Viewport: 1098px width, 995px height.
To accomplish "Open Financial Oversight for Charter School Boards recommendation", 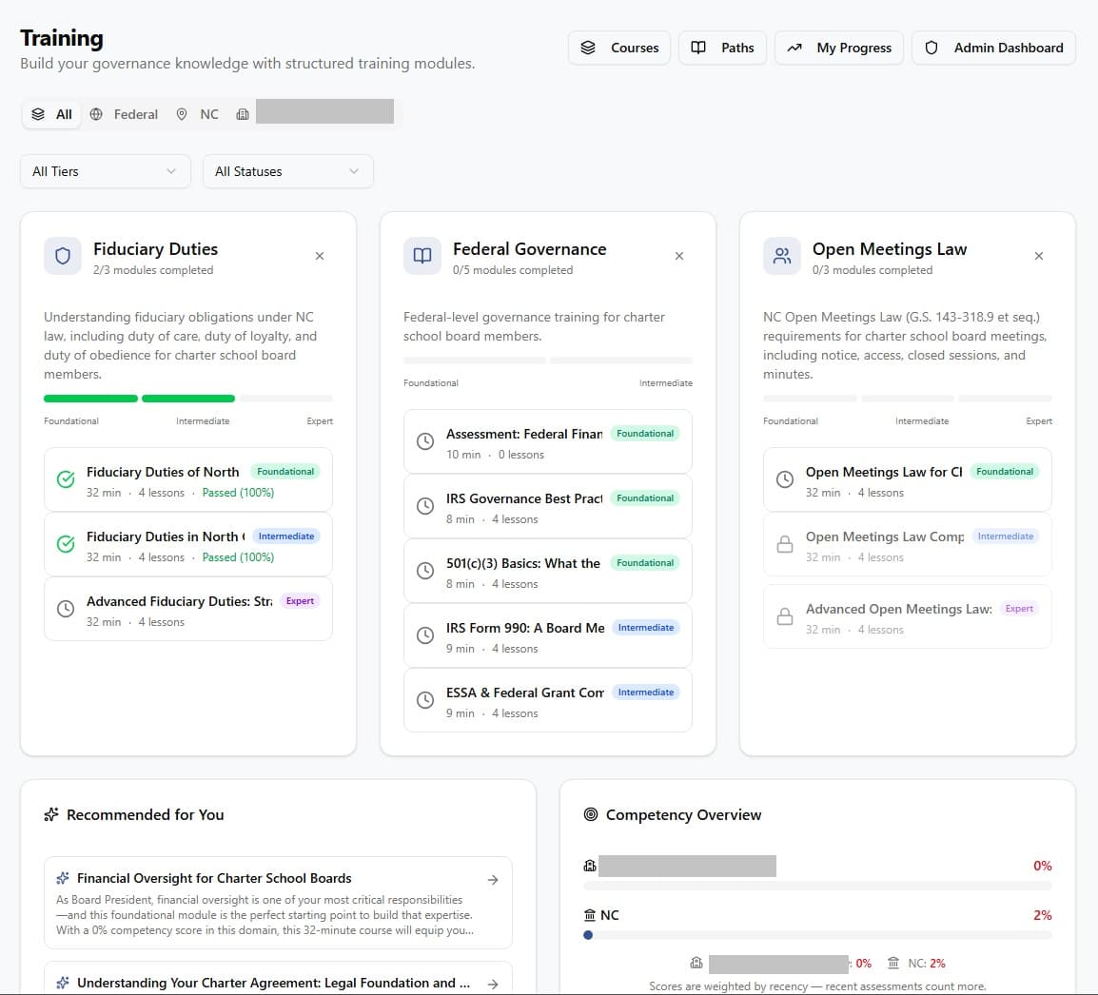I will coord(278,904).
